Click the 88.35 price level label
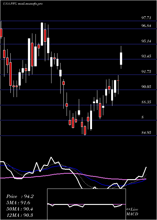The height and width of the screenshot is (220, 157). pos(146,102)
